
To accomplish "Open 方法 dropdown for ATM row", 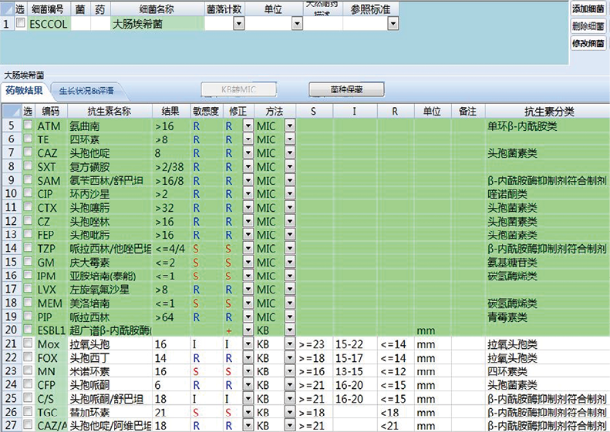I will pyautogui.click(x=290, y=126).
